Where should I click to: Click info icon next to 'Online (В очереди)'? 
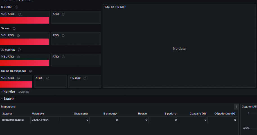click(x=30, y=71)
